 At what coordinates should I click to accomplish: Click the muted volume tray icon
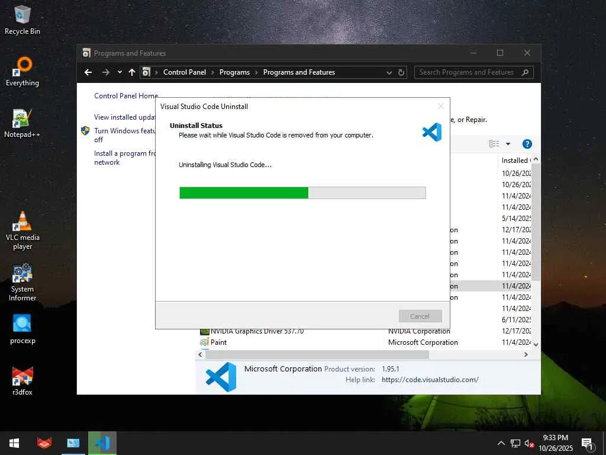[x=529, y=443]
